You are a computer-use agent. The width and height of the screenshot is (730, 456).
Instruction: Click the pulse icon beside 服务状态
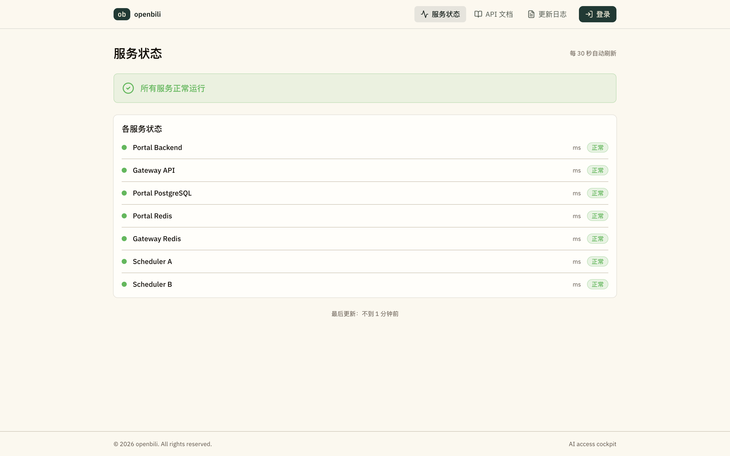(424, 14)
